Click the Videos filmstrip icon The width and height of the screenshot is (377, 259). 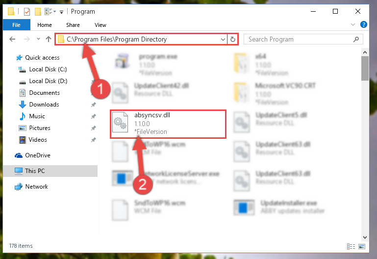(23, 140)
